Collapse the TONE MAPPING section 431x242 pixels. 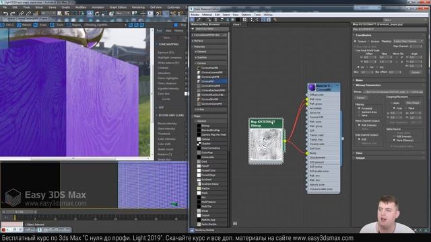168,44
